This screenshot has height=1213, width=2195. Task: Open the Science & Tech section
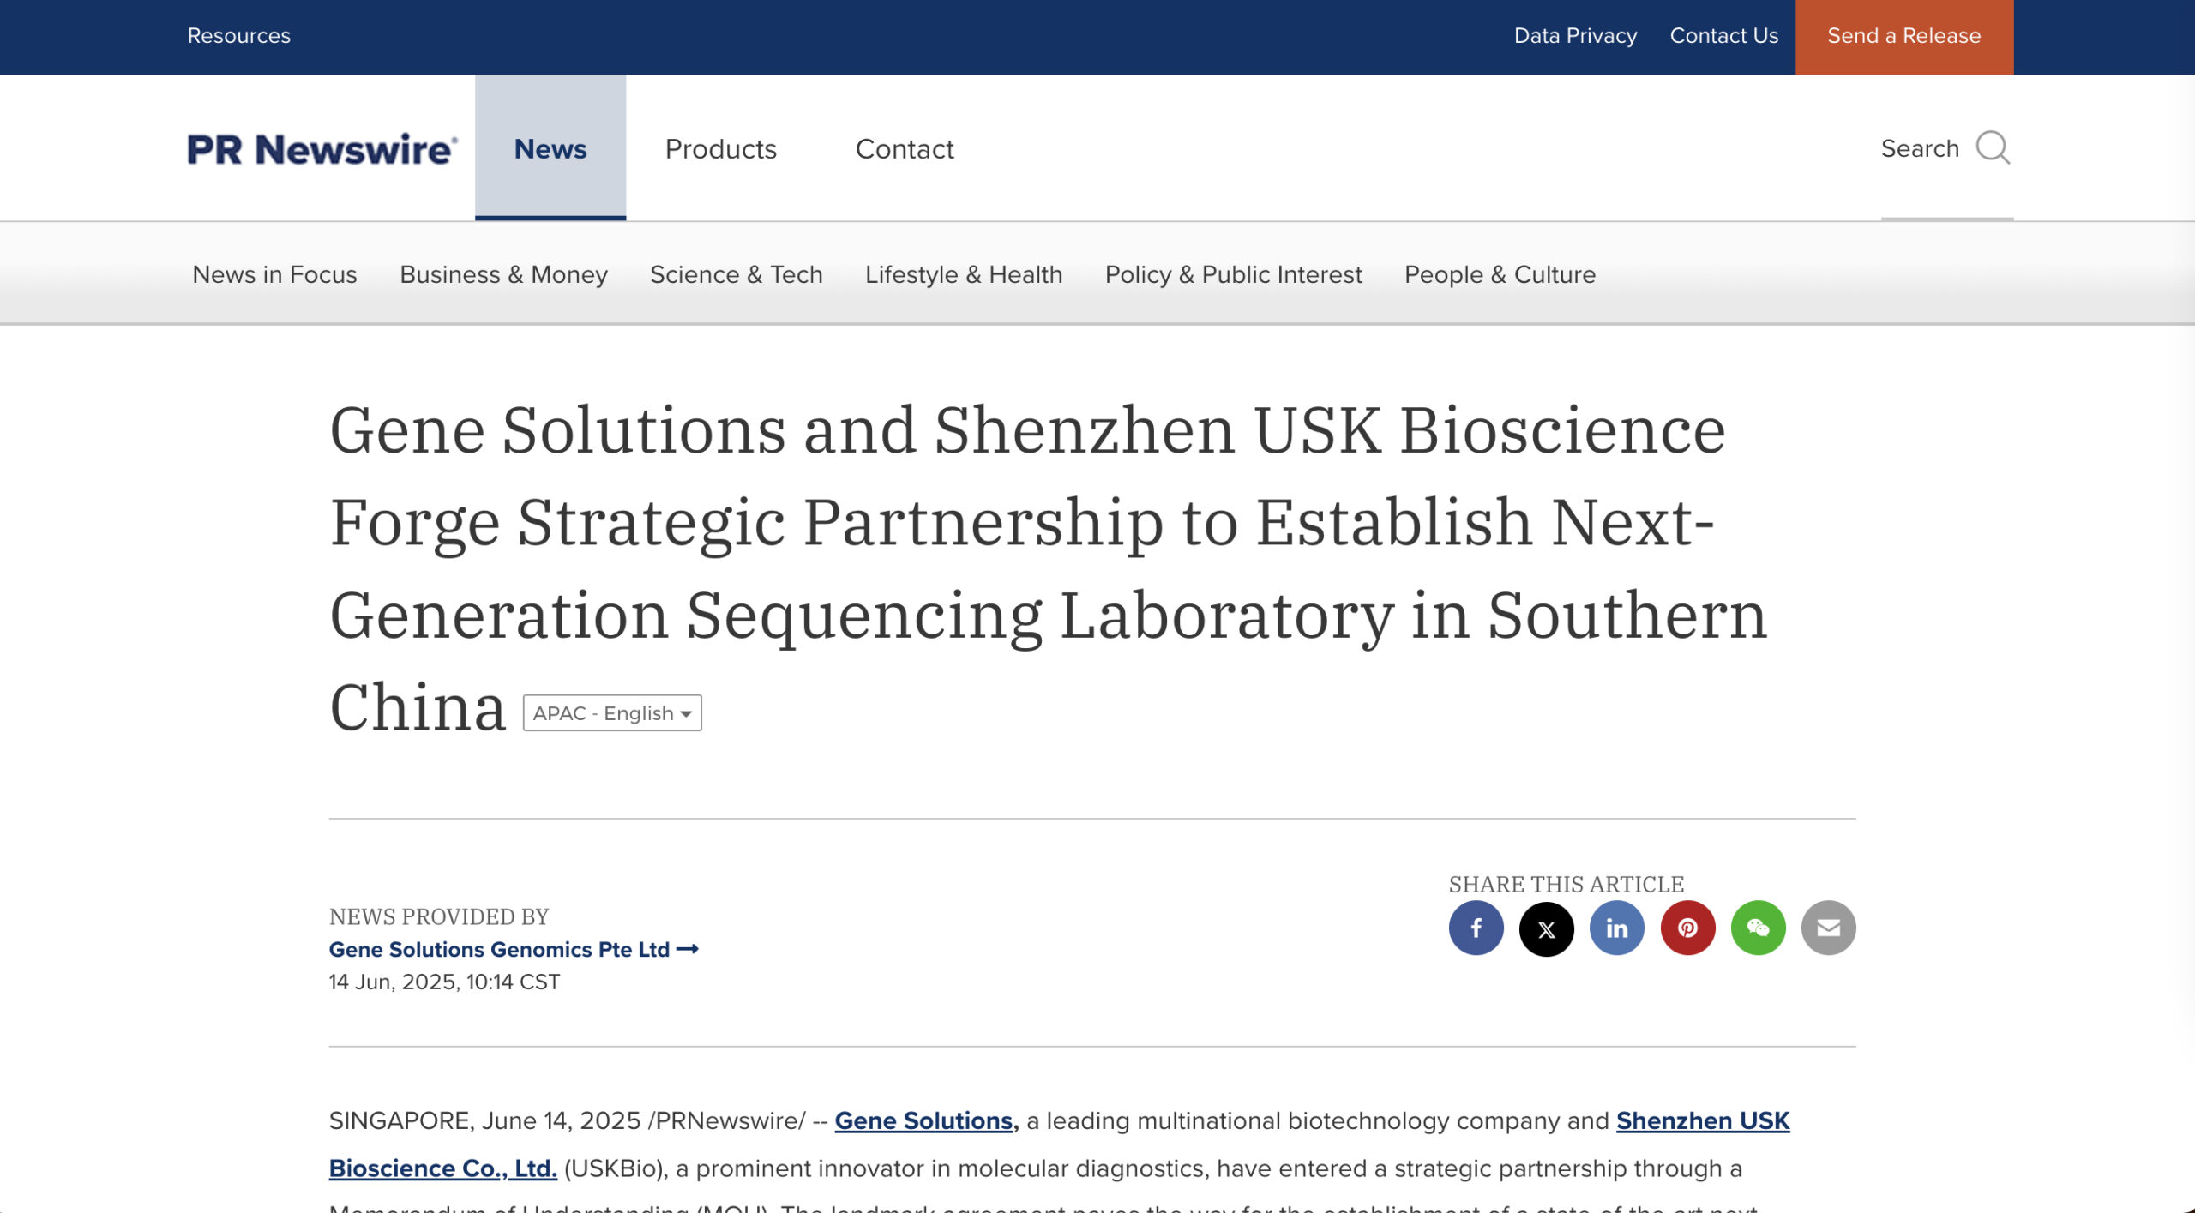736,274
